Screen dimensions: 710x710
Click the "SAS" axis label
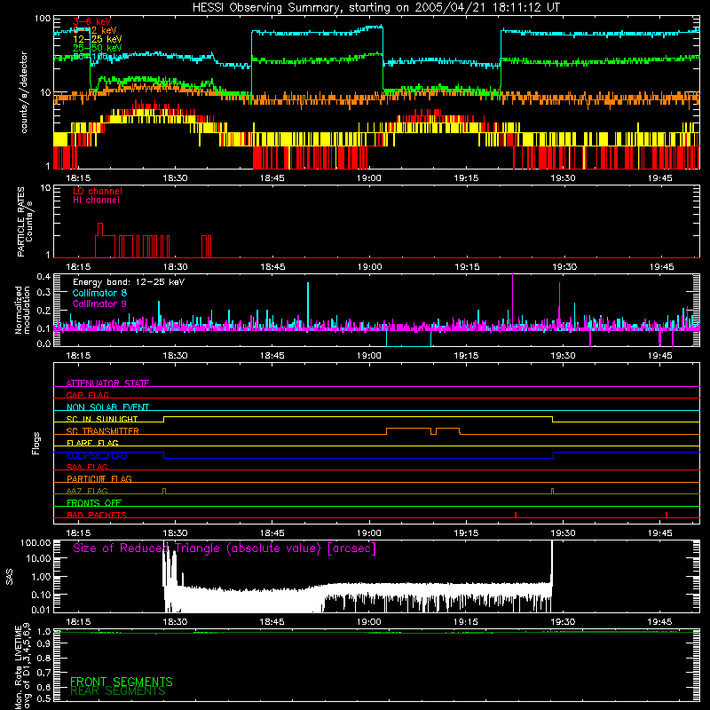pyautogui.click(x=10, y=577)
